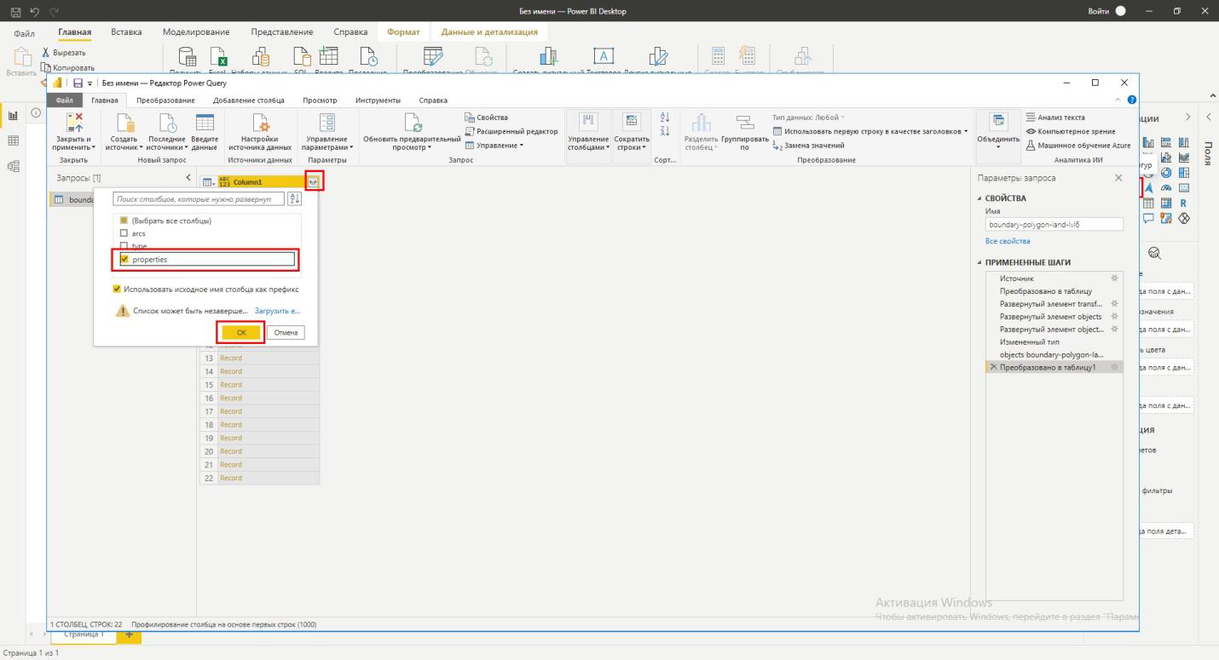Collapse ПРИМЕНЕННЫЕ ШАГИ section
1219x660 pixels.
[979, 262]
